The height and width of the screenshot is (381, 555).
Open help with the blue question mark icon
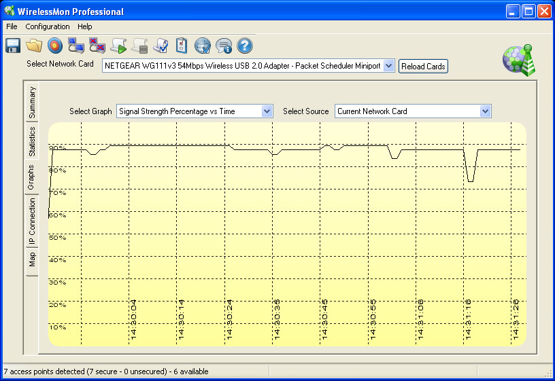(245, 46)
